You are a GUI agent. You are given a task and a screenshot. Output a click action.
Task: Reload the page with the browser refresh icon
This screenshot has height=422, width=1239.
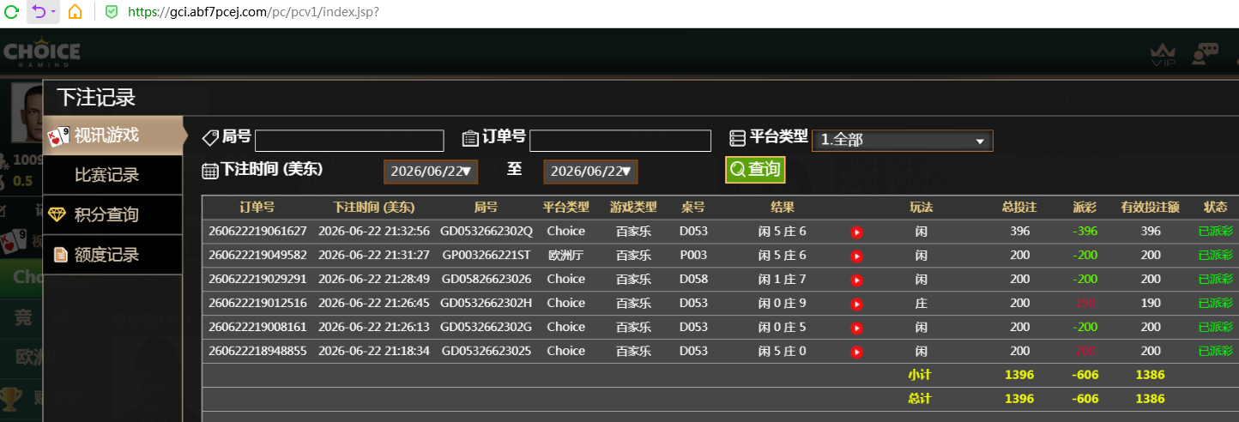point(11,12)
